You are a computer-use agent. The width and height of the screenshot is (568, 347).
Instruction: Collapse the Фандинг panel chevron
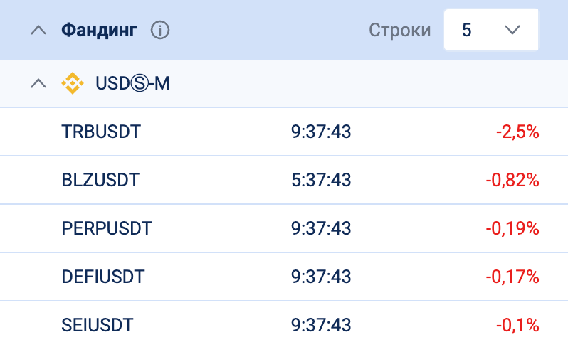click(x=40, y=31)
